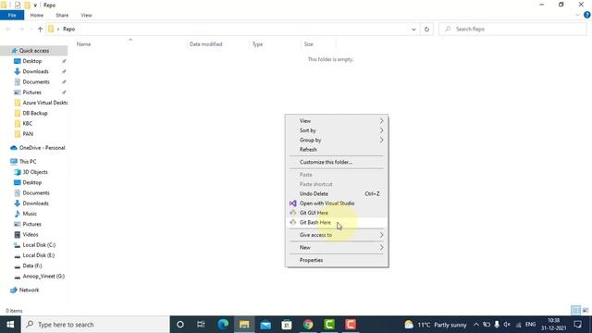Click Refresh in the context menu
Screen dimensions: 592x333
point(337,150)
